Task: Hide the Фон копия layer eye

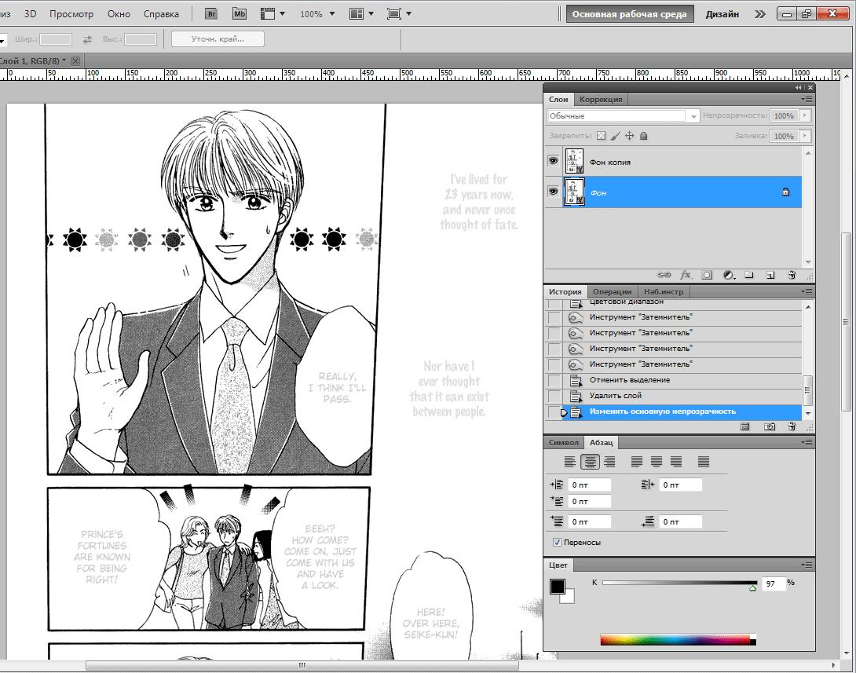Action: click(x=553, y=161)
